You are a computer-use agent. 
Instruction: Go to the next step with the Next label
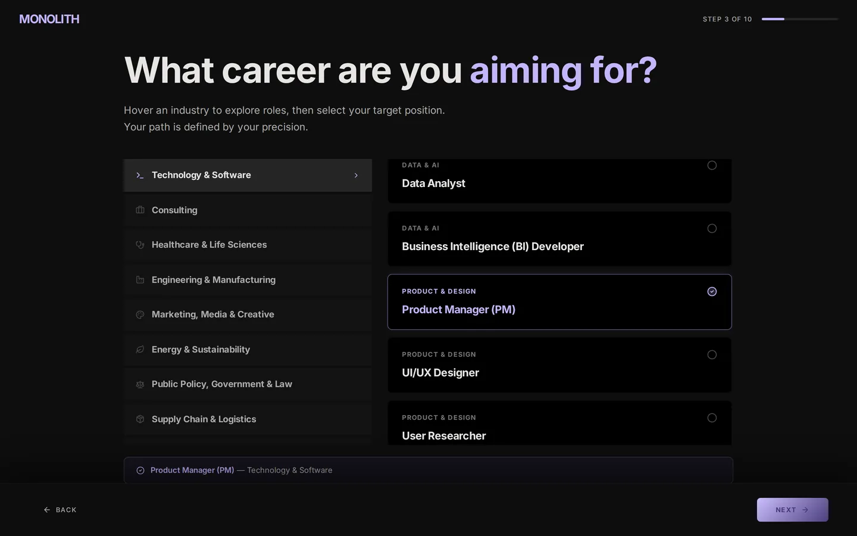tap(786, 510)
